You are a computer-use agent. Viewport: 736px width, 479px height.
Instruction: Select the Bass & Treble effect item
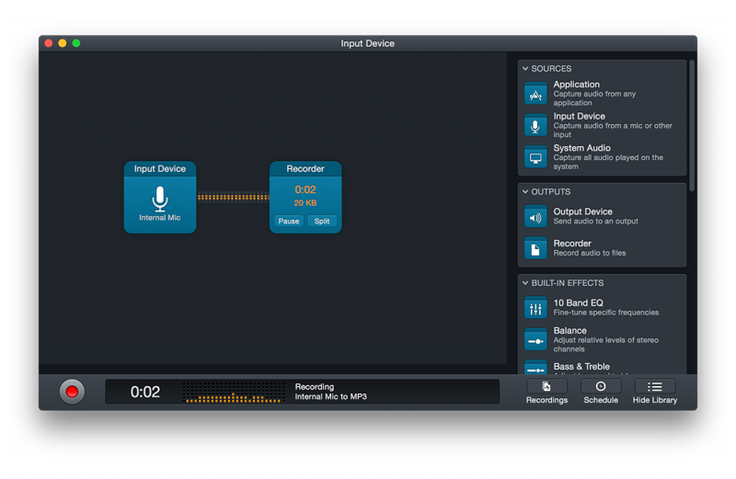tap(581, 368)
